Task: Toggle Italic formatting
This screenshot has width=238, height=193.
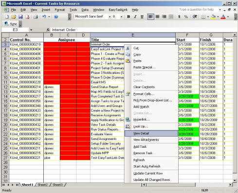Action: [x=135, y=17]
